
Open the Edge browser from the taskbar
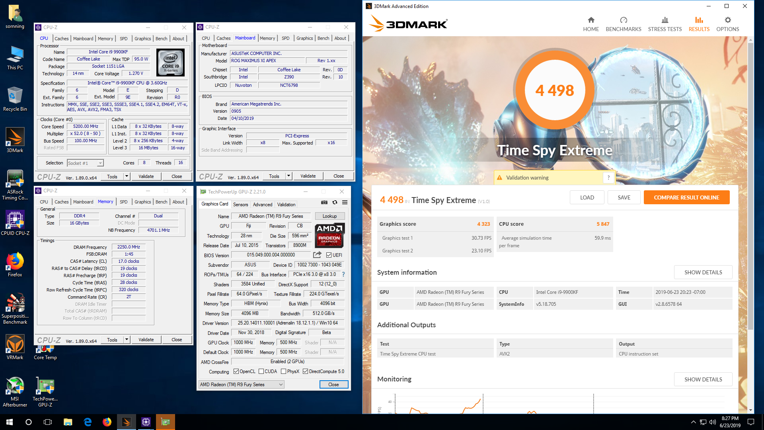(x=88, y=422)
